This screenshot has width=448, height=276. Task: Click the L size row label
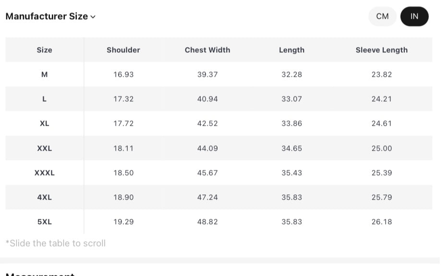point(44,99)
